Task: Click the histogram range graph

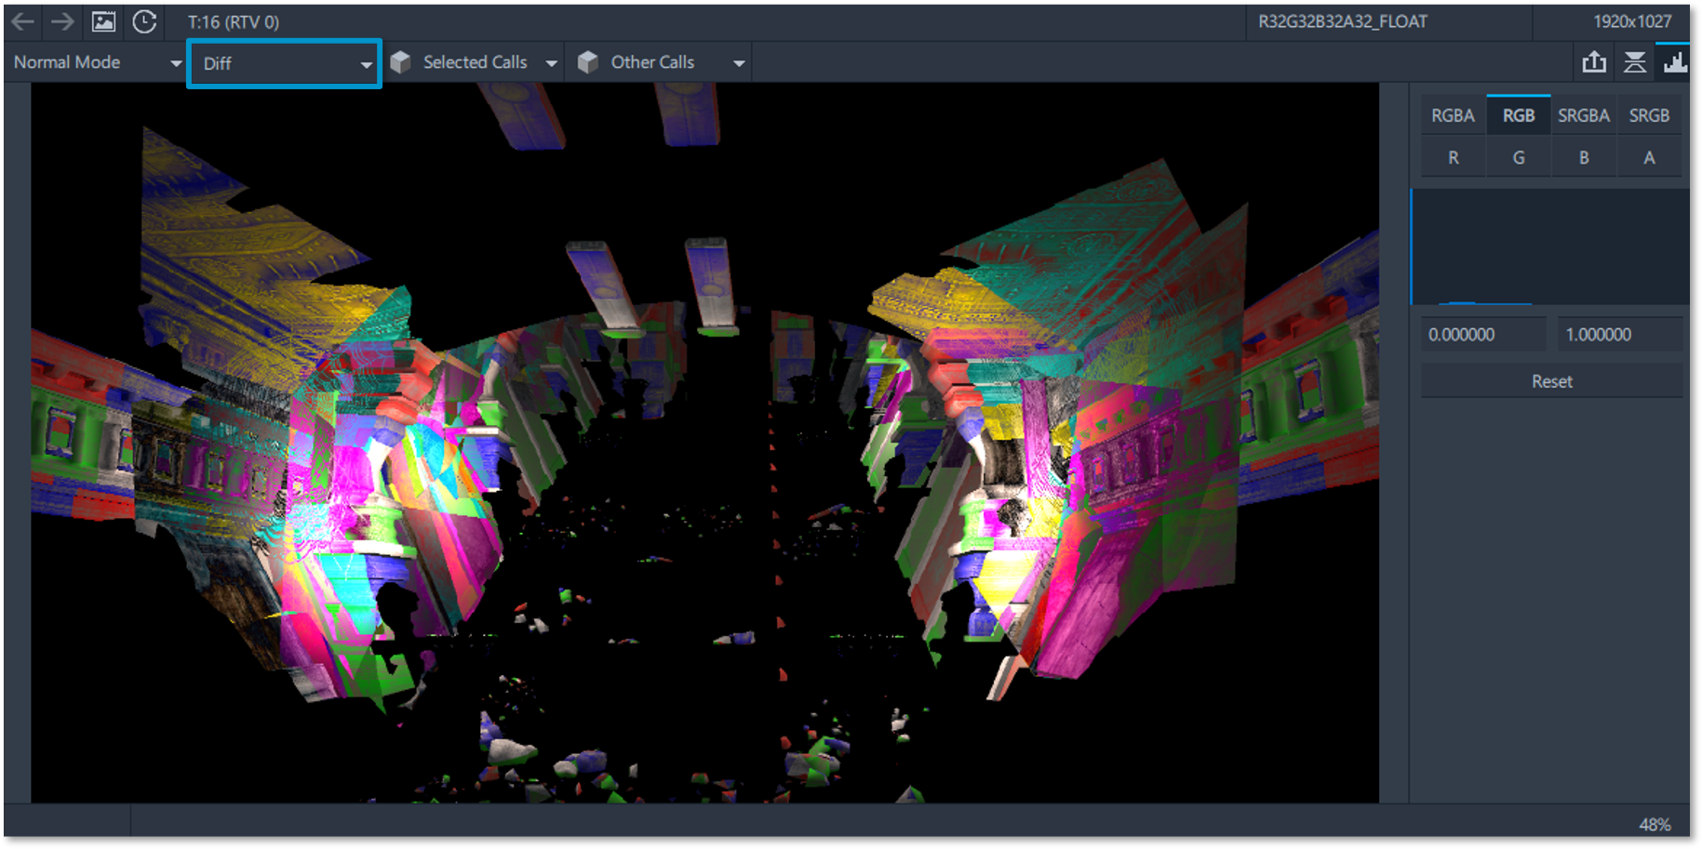Action: point(1549,247)
